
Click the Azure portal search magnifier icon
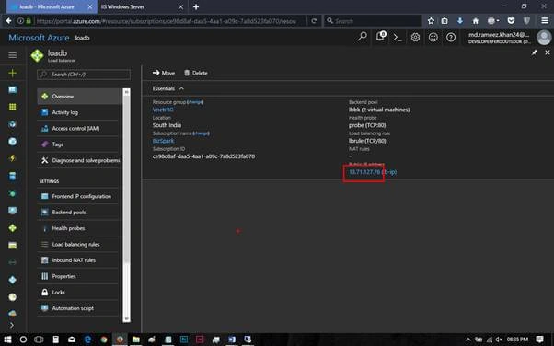(363, 37)
